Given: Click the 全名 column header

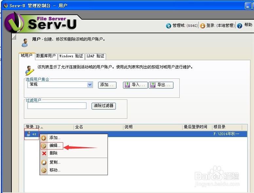Looking at the screenshot, I should [x=99, y=127].
